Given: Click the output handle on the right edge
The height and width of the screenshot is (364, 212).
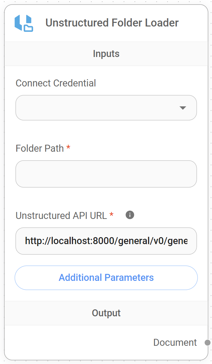Looking at the screenshot, I should (x=207, y=343).
